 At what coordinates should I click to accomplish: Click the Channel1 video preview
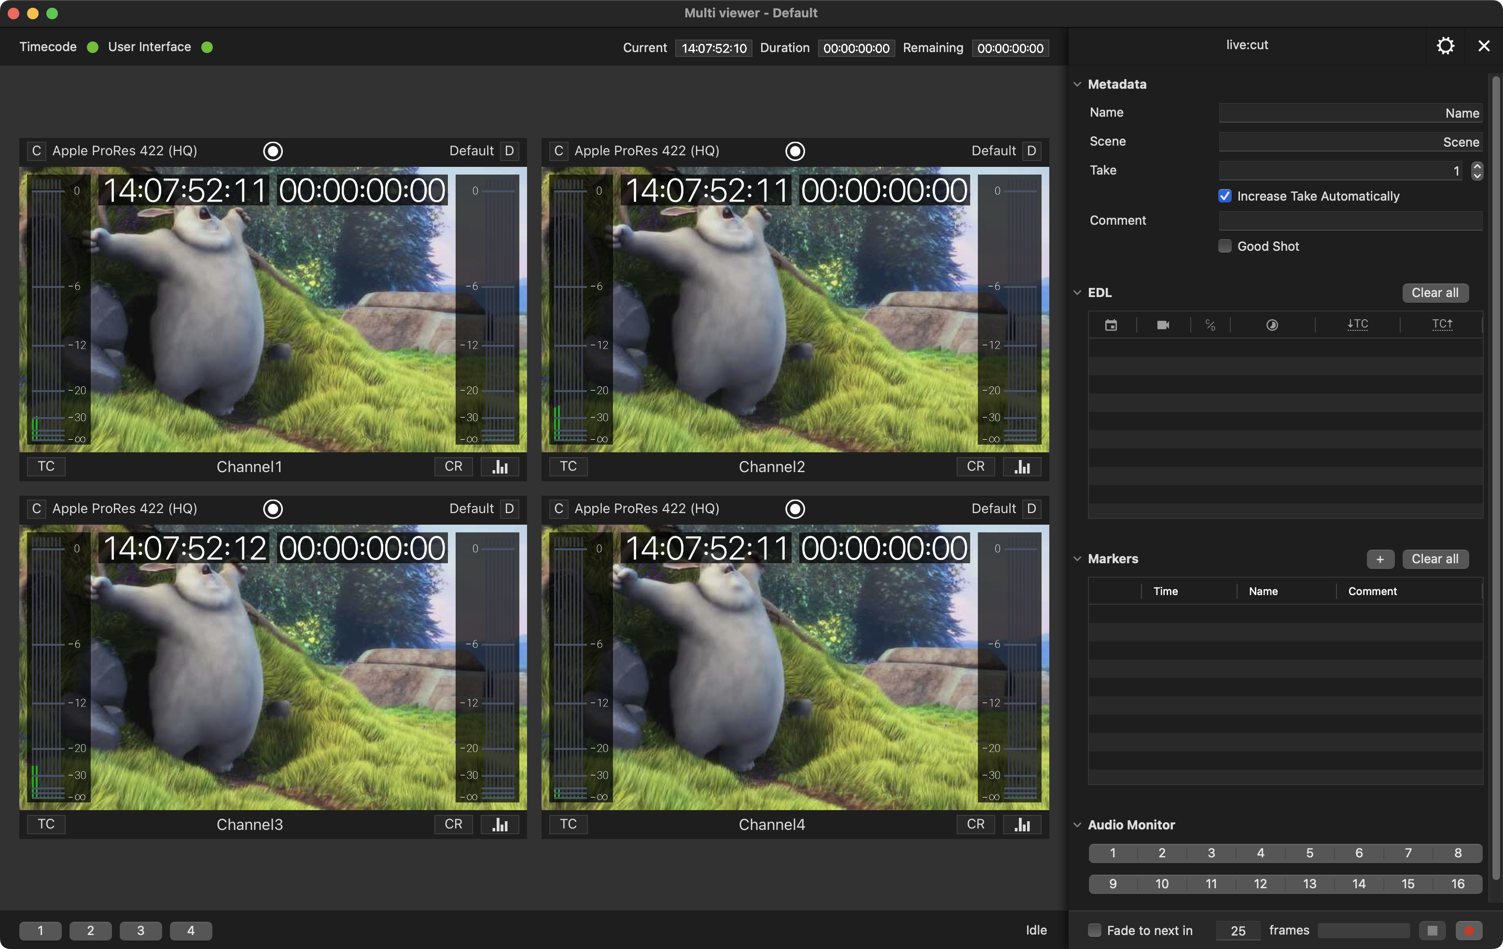273,309
